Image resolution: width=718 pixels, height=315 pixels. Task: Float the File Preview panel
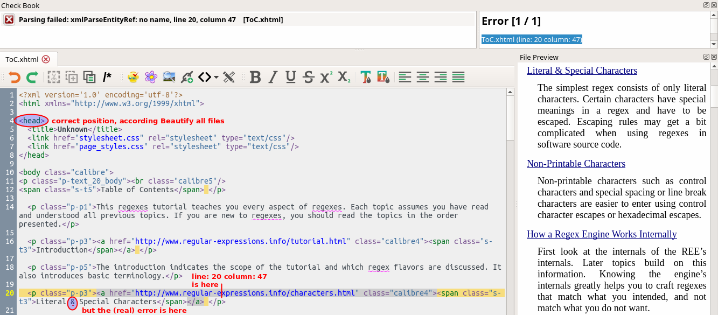click(706, 57)
